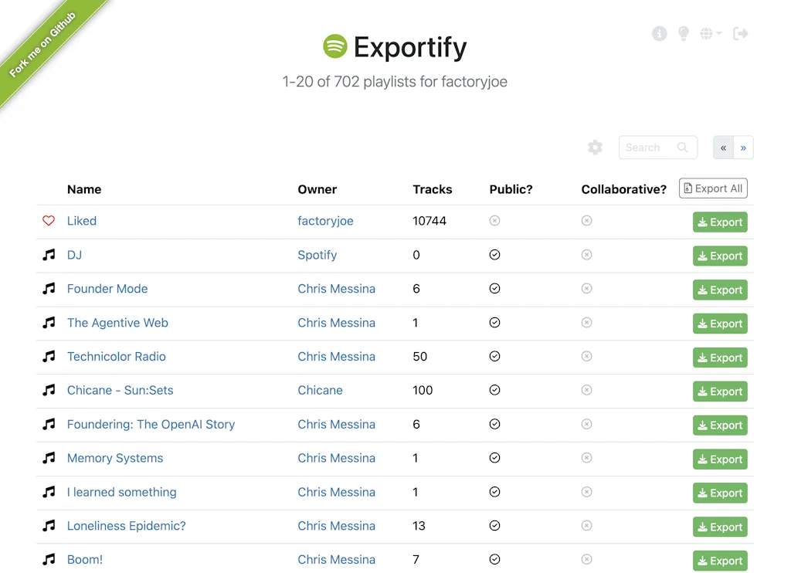Open the settings gear above the table
The height and width of the screenshot is (573, 791).
[595, 147]
